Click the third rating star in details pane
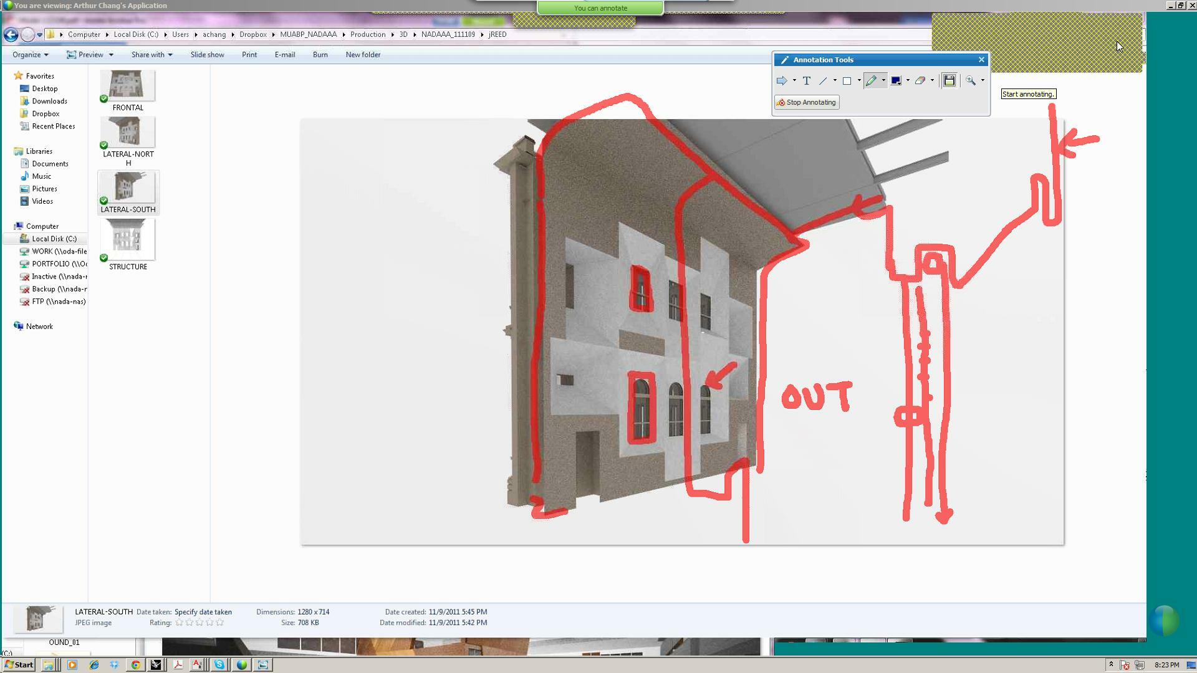The height and width of the screenshot is (673, 1197). (199, 623)
